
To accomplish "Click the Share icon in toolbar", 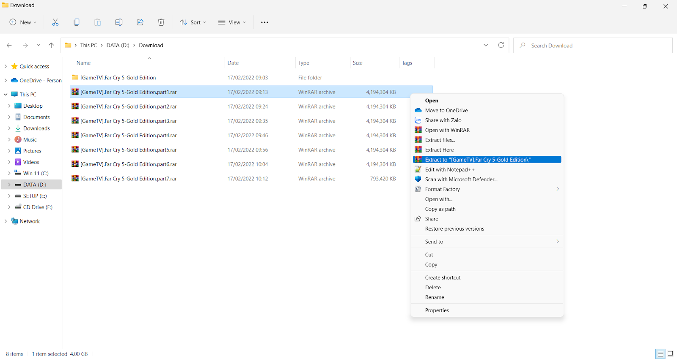I will pyautogui.click(x=140, y=22).
